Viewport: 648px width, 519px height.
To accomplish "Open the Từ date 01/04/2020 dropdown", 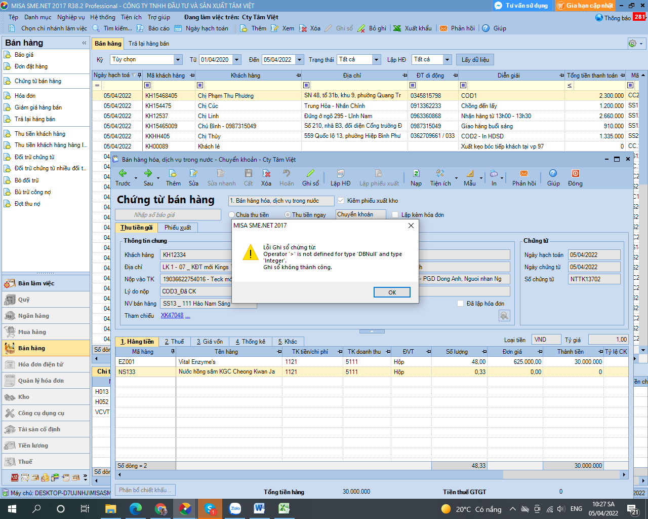I will pyautogui.click(x=236, y=60).
